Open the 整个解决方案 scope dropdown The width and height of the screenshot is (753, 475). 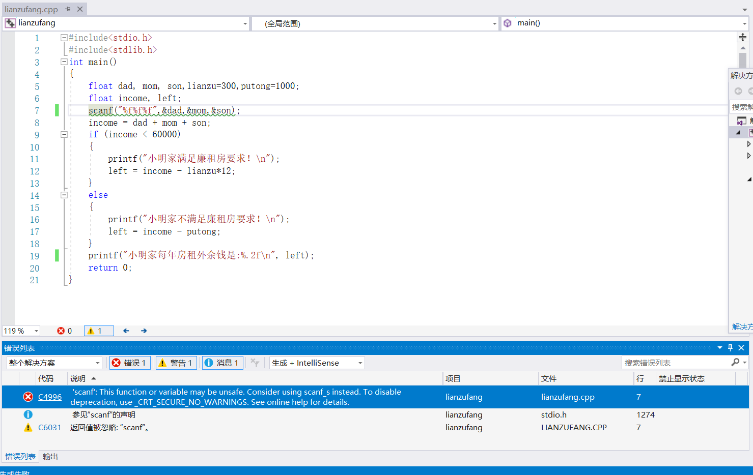53,363
